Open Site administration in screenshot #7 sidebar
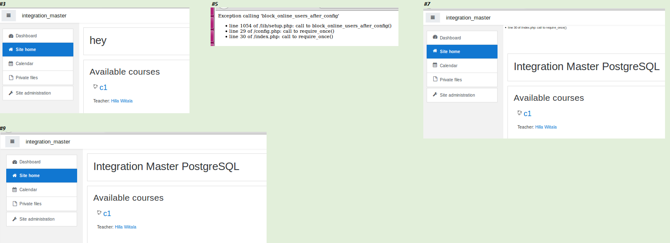 [x=462, y=95]
